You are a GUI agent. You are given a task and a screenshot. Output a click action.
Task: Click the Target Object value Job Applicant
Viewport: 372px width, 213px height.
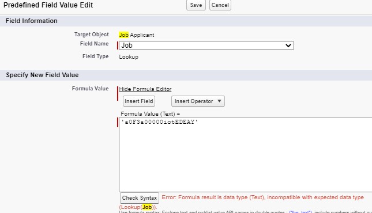tap(137, 35)
